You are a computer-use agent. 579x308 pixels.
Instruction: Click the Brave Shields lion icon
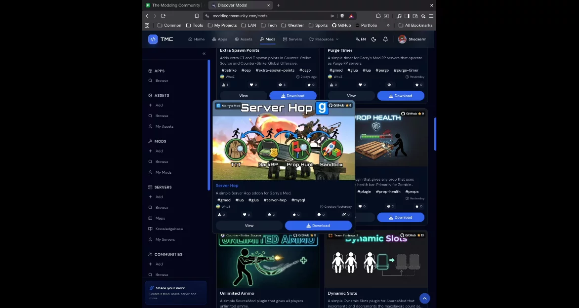(x=342, y=16)
